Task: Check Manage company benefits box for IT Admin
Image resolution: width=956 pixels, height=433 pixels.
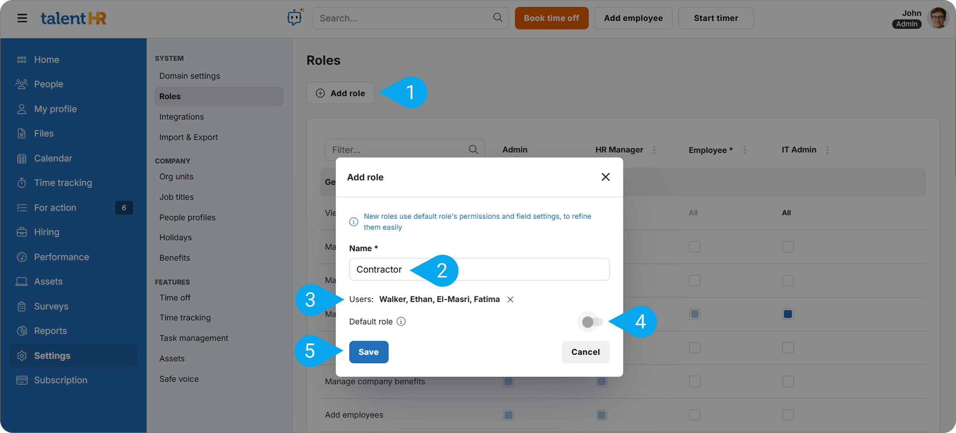Action: tap(788, 381)
